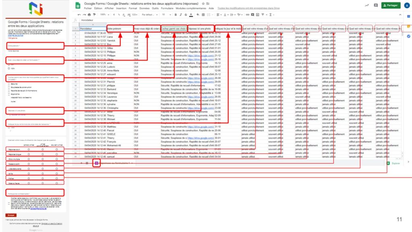Click the add sheet plus icon
The height and width of the screenshot is (232, 412).
81,163
